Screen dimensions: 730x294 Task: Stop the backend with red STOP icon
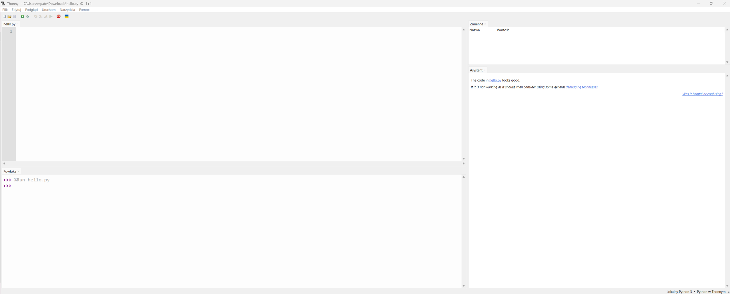pos(59,17)
